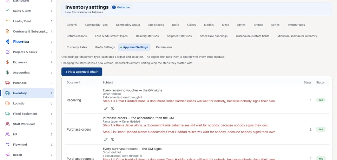Viewport: 337px width, 160px height.
Task: Click the Flowrica logo icon
Action: coord(7,42)
